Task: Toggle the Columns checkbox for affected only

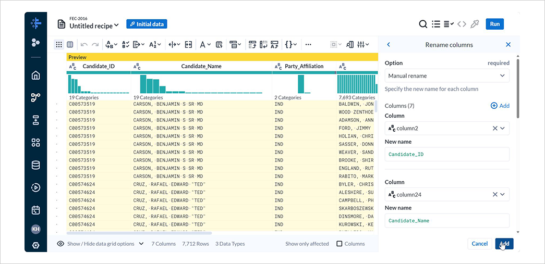Action: 339,244
